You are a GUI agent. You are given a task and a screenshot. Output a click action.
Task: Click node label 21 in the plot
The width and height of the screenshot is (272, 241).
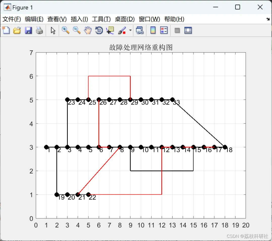pos(82,197)
